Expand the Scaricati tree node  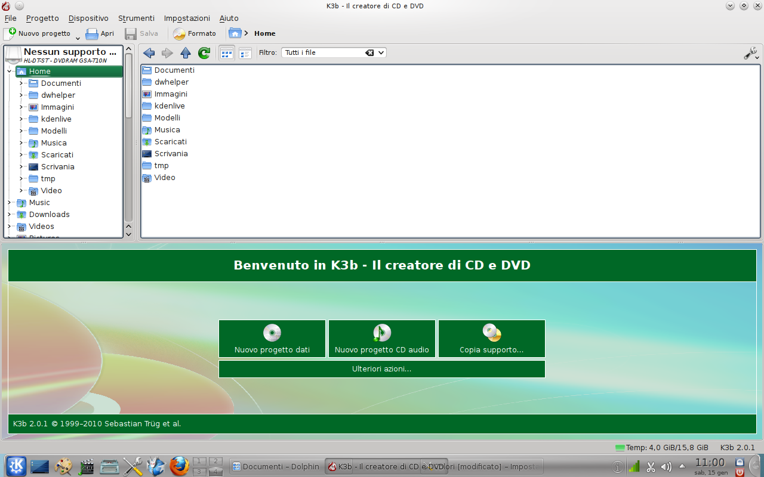(21, 154)
